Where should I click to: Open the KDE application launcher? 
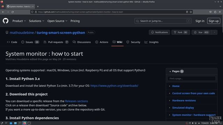(2, 123)
